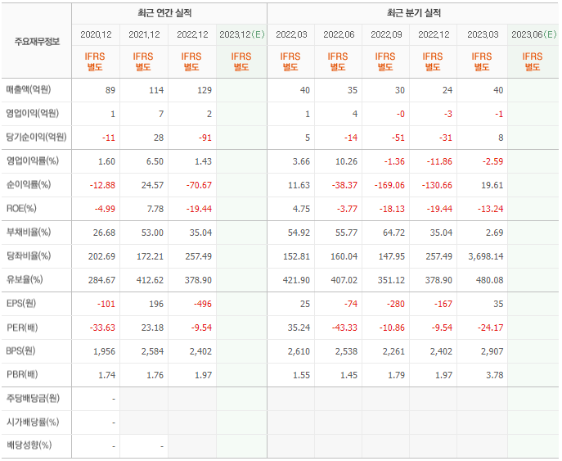Select net margin -130.66 for quarterly 2022.12
Image resolution: width=562 pixels, height=461 pixels.
tap(437, 185)
